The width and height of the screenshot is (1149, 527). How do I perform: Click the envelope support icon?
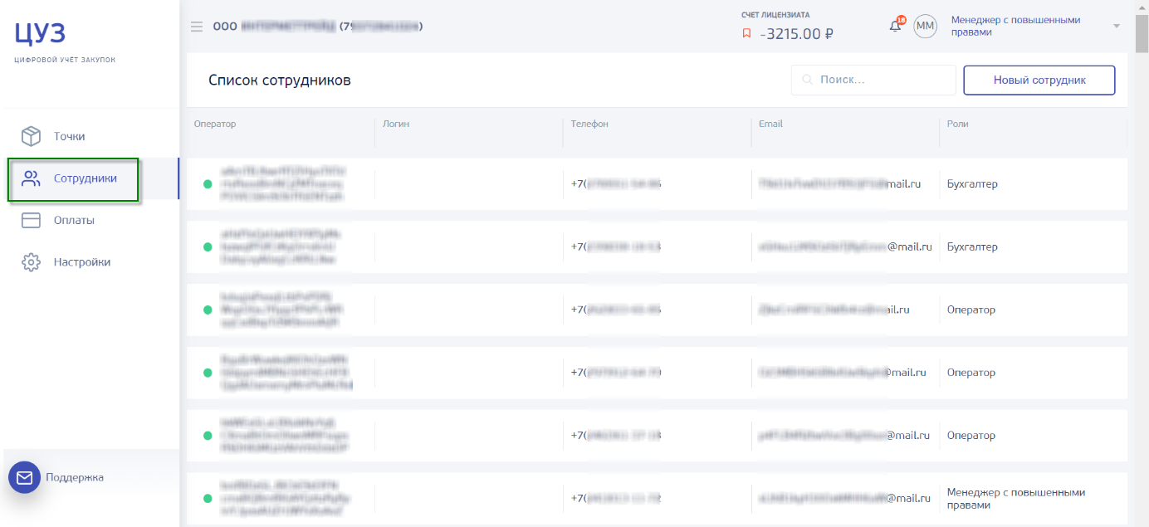(24, 477)
